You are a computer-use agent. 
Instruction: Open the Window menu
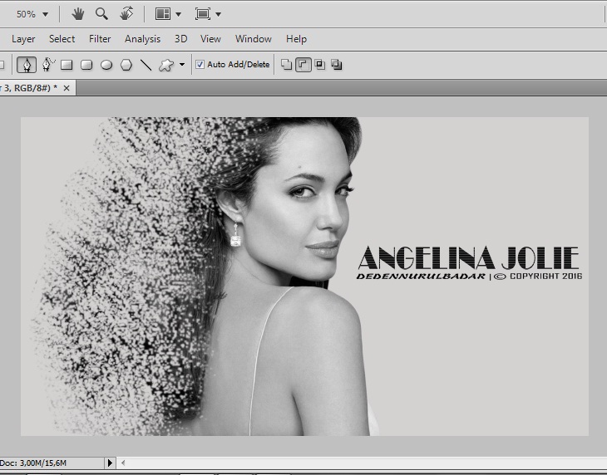[254, 39]
